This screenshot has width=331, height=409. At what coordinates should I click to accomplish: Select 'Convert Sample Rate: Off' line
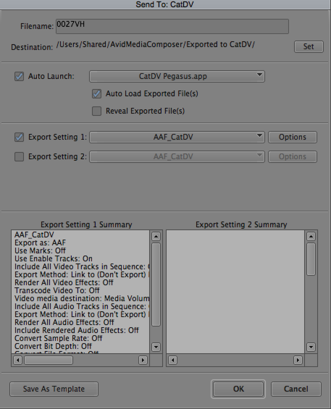(x=58, y=338)
